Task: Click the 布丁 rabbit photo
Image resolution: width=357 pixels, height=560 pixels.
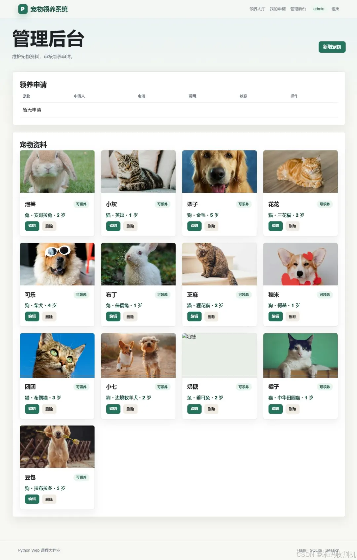Action: 138,264
